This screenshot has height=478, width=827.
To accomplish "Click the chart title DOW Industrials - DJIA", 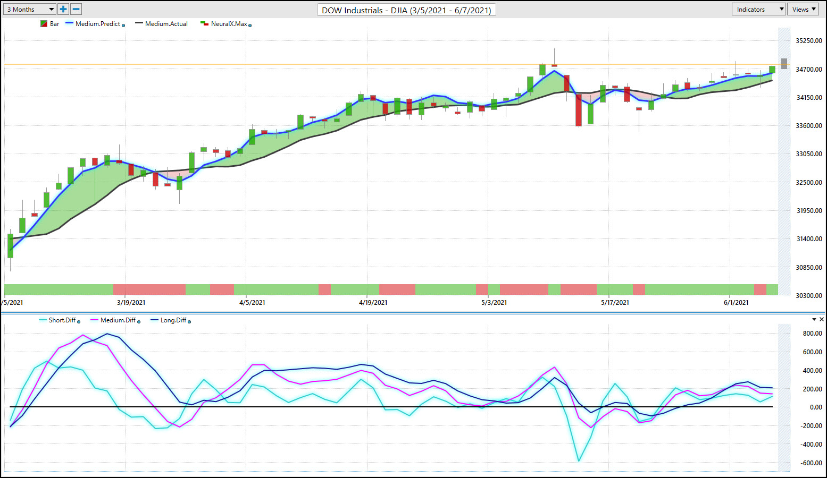I will pyautogui.click(x=406, y=10).
